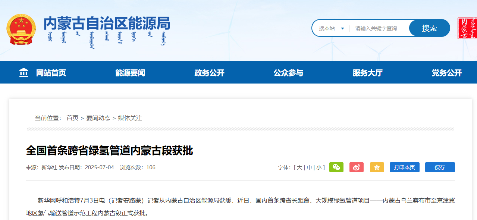The width and height of the screenshot is (477, 220).
Task: Open the 能源要闻 menu item
Action: click(130, 73)
